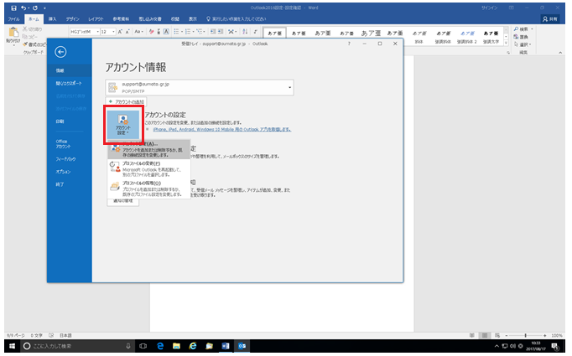Switch to Word View tab
The width and height of the screenshot is (572, 356).
[192, 19]
